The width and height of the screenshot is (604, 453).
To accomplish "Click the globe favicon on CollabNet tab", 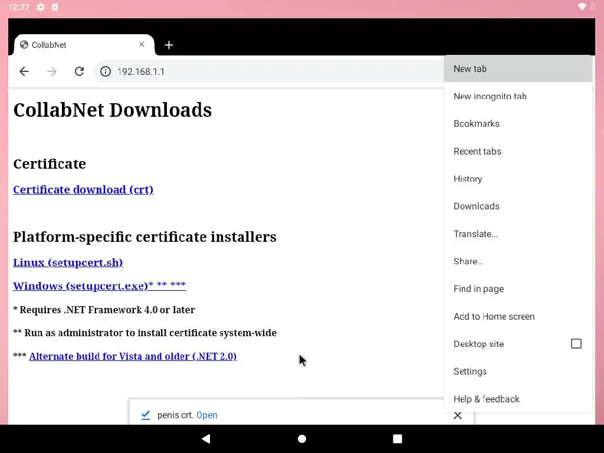I will tap(24, 45).
